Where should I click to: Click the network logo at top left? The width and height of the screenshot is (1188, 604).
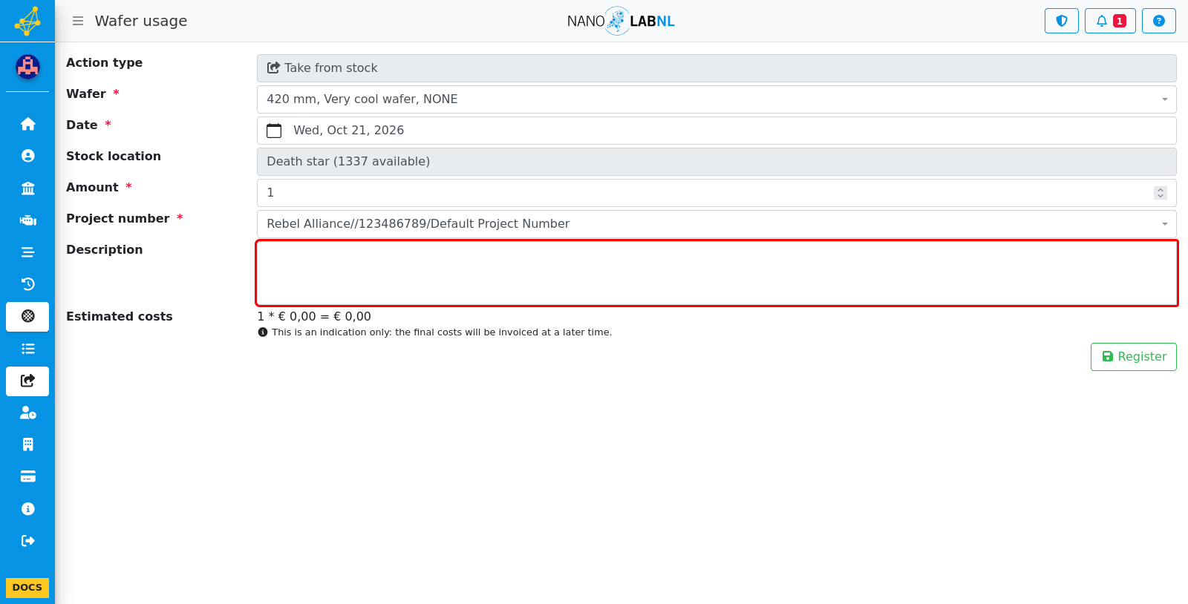(27, 21)
